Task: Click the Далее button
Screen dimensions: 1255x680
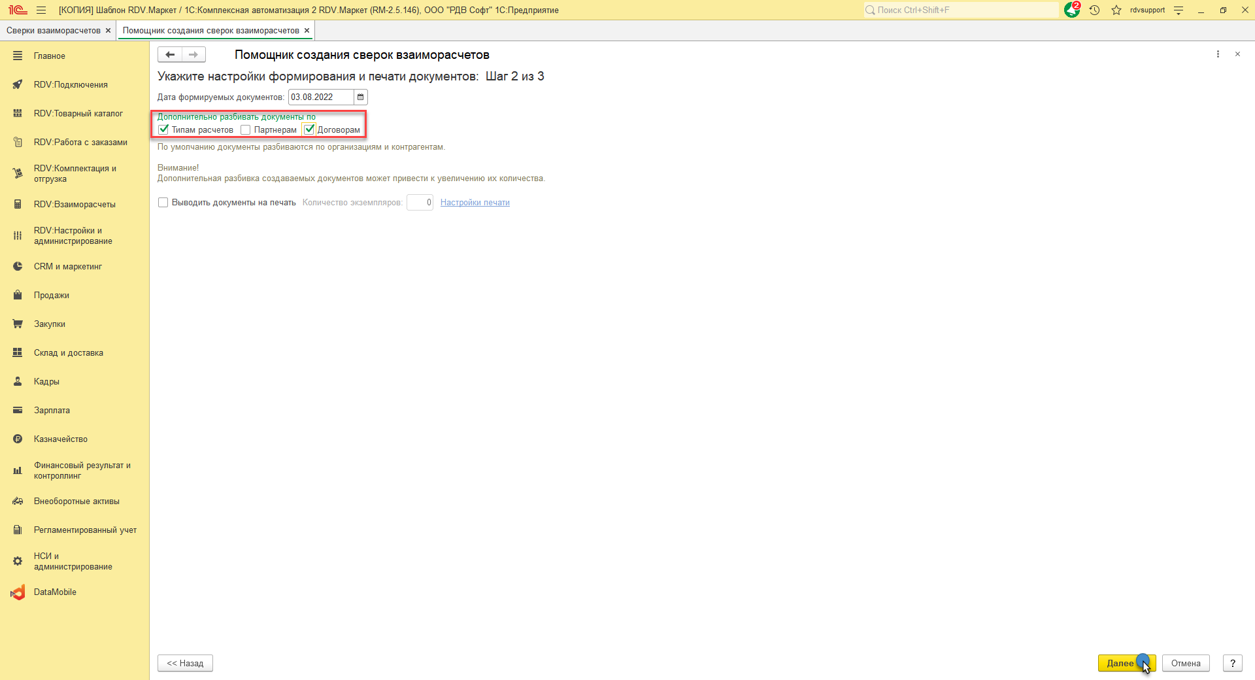Action: coord(1127,663)
